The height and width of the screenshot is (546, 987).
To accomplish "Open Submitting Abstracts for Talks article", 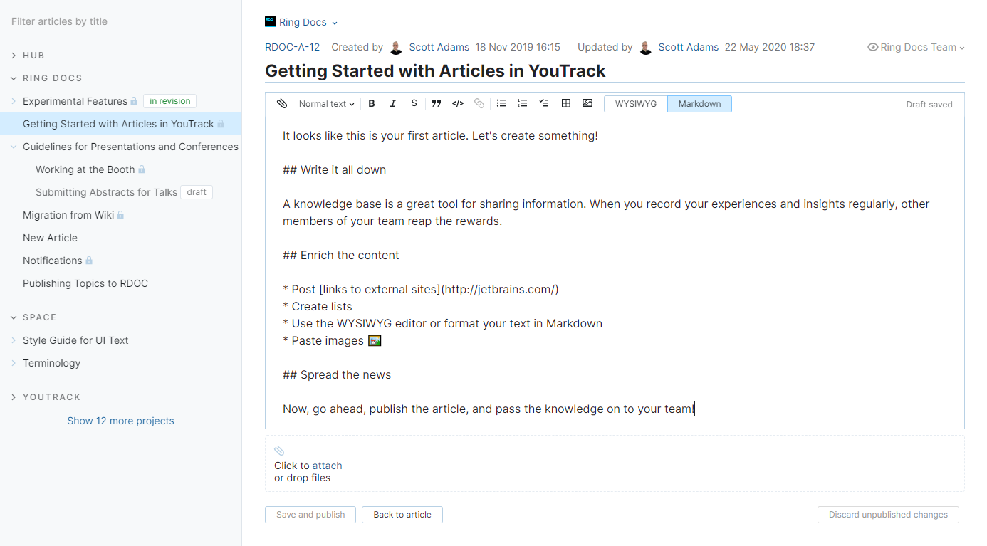I will 106,192.
